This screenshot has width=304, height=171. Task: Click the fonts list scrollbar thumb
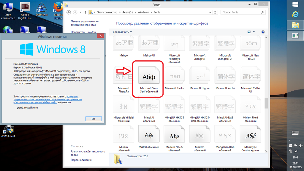(x=266, y=103)
